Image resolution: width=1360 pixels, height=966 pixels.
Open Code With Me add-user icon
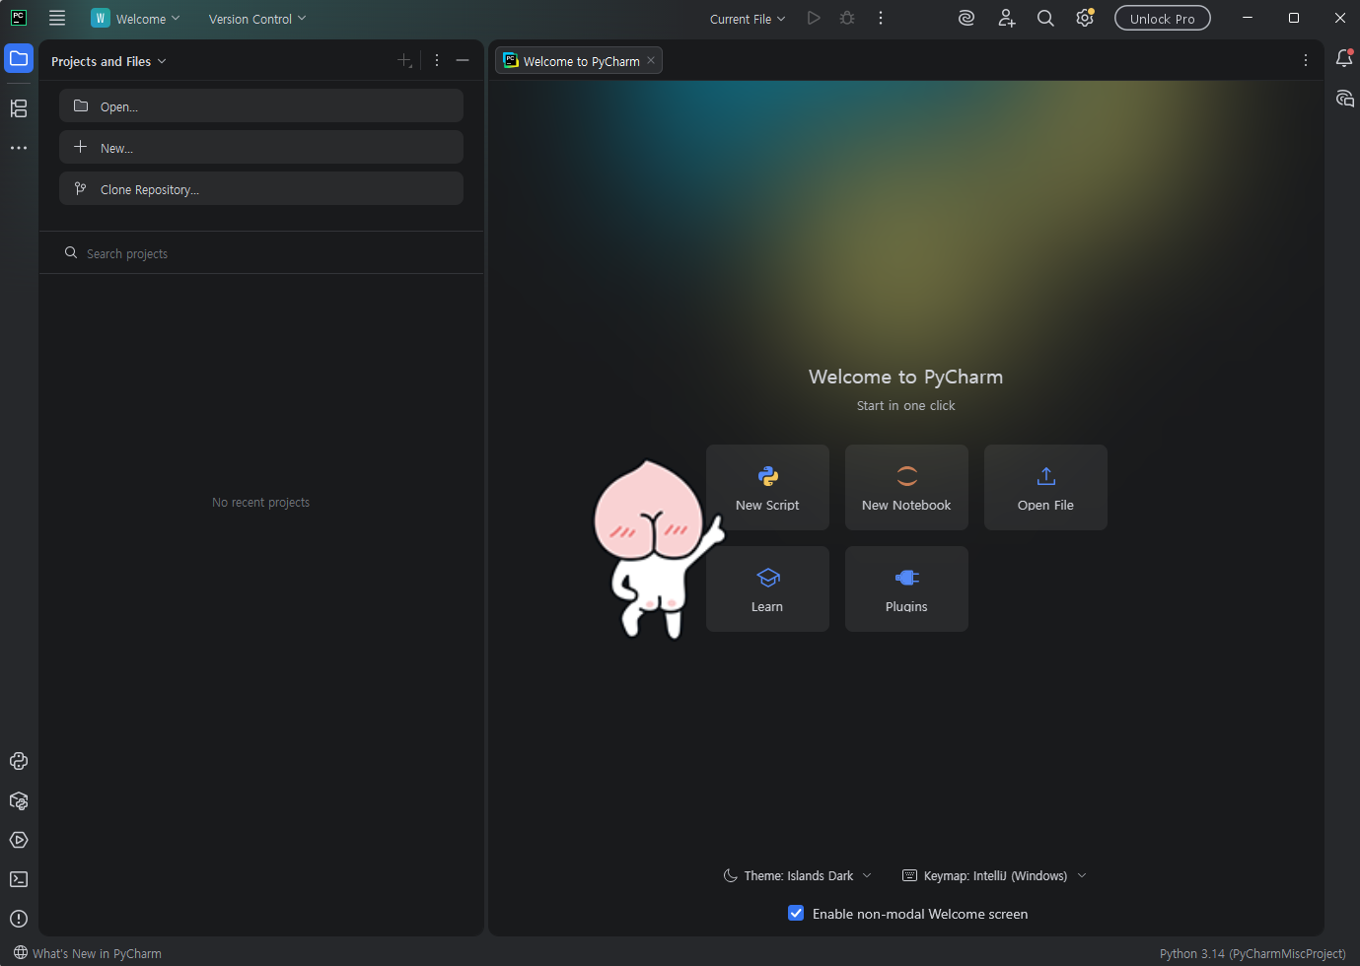[1006, 18]
